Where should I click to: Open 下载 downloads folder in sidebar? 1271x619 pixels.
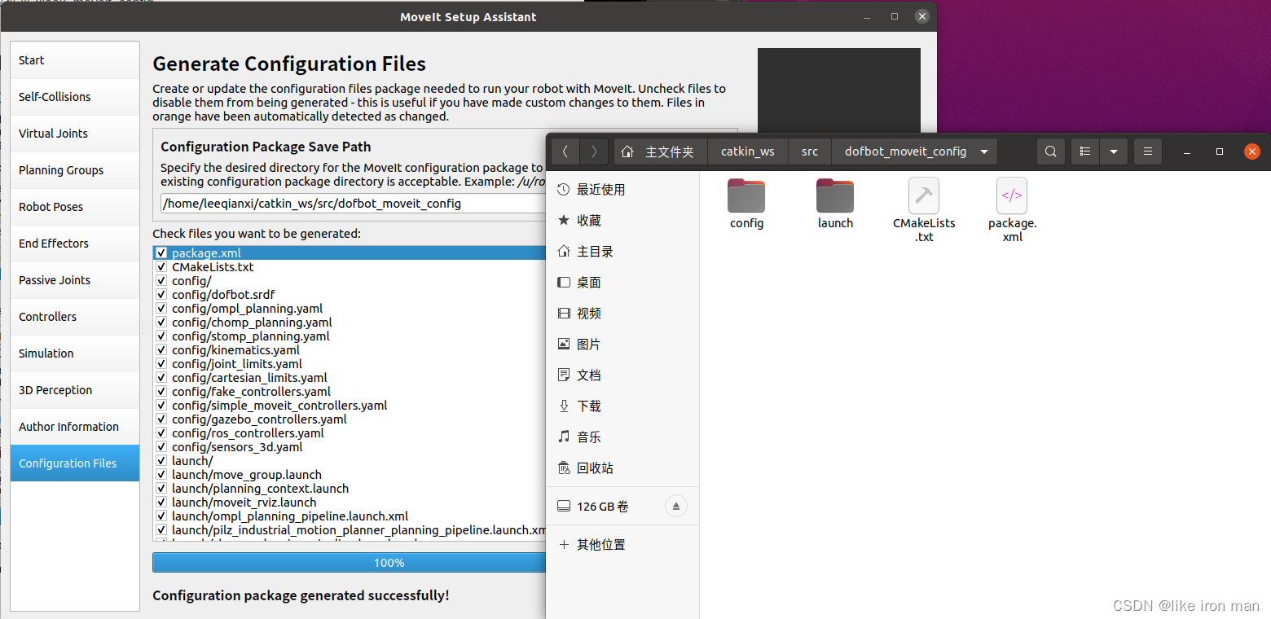(622, 406)
